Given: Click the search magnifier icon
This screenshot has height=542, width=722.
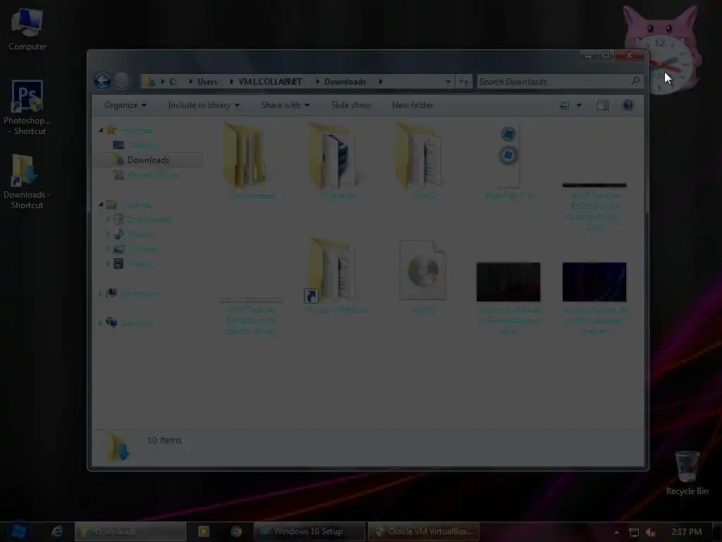Looking at the screenshot, I should click(x=635, y=80).
